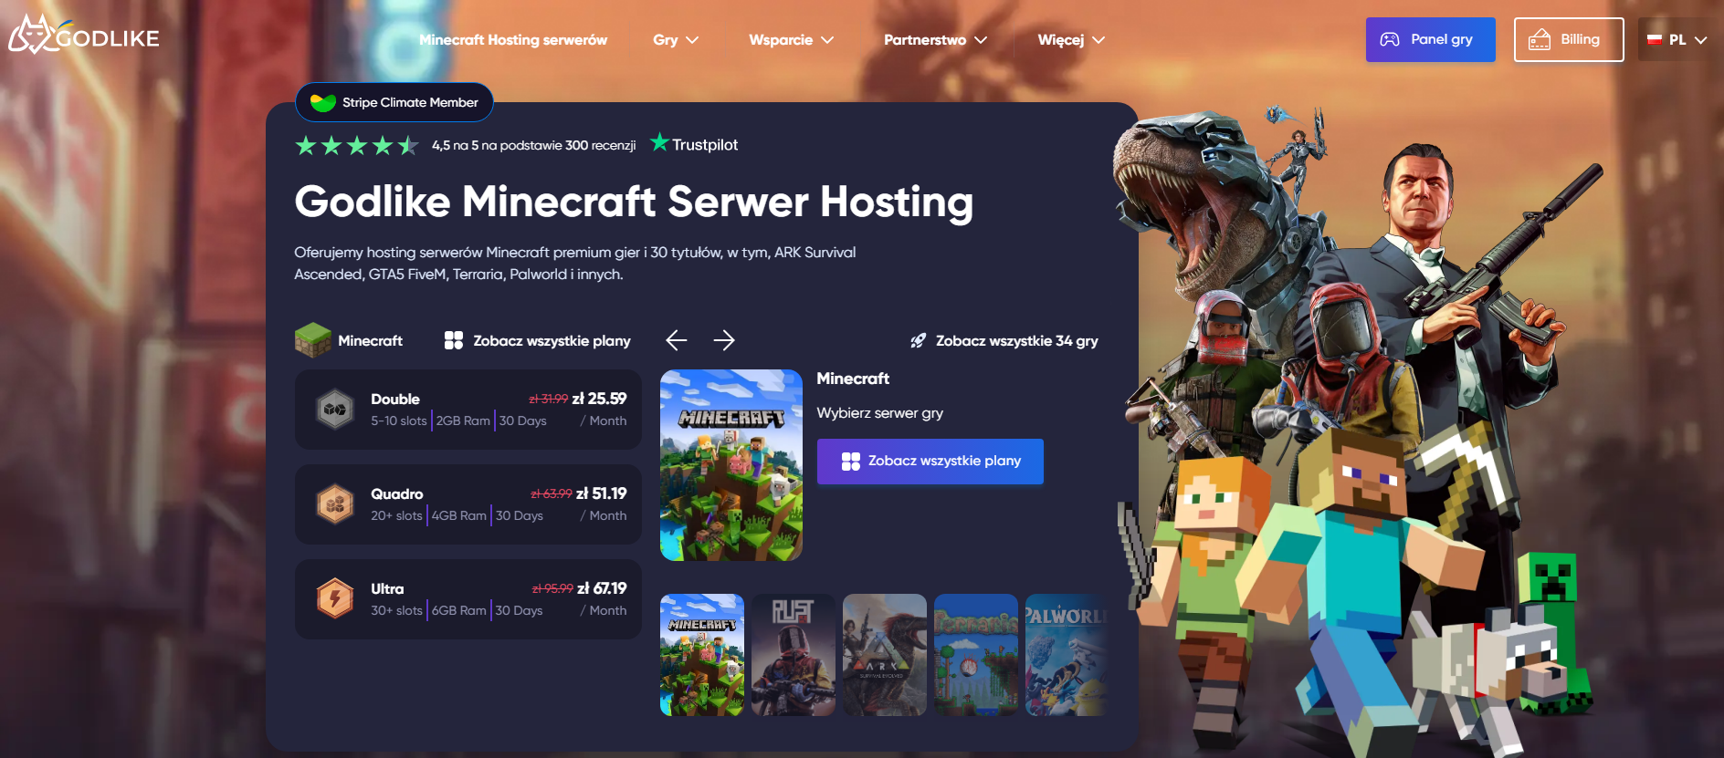Click the Quadro plan hexagon icon

pyautogui.click(x=335, y=504)
